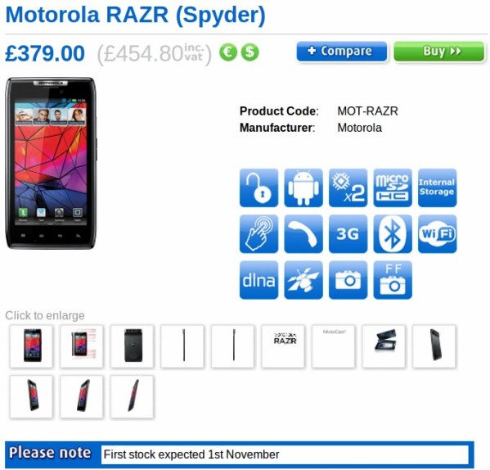Screen dimensions: 490x470
Task: Click the GPS satellite feature icon
Action: (x=303, y=280)
